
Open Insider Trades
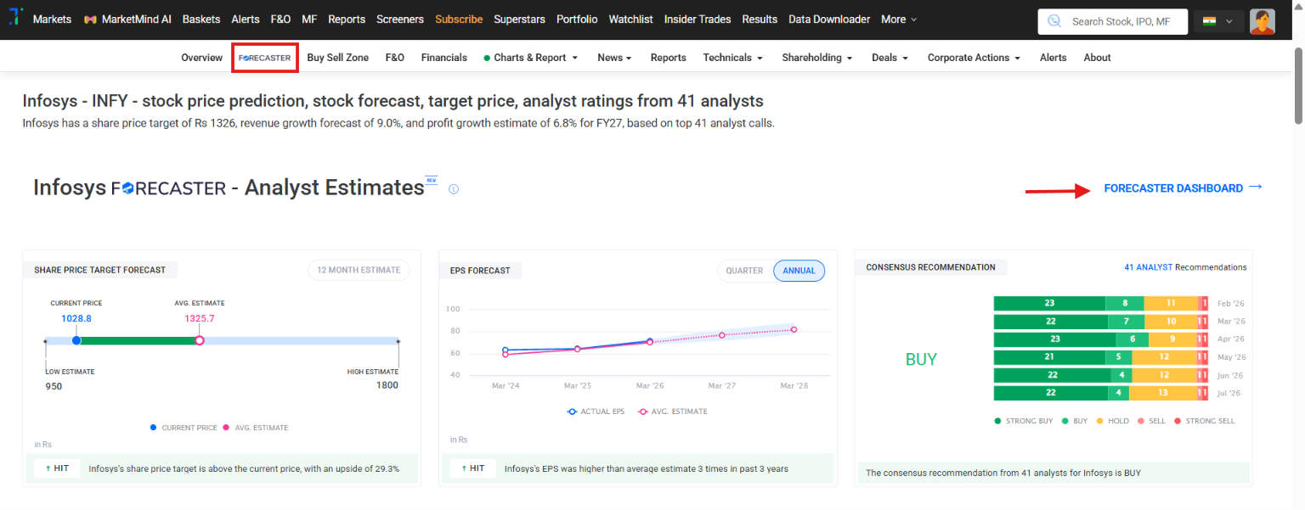tap(698, 19)
